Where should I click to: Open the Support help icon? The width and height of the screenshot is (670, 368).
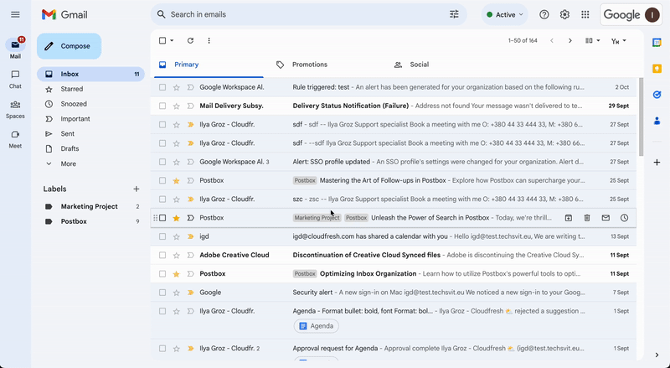tap(544, 14)
